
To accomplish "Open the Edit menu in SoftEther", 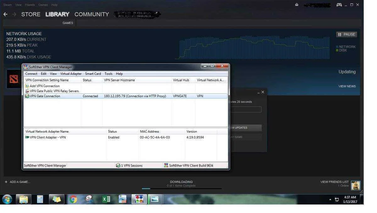I will tap(44, 74).
